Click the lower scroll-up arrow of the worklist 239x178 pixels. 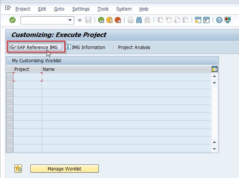coord(214,142)
